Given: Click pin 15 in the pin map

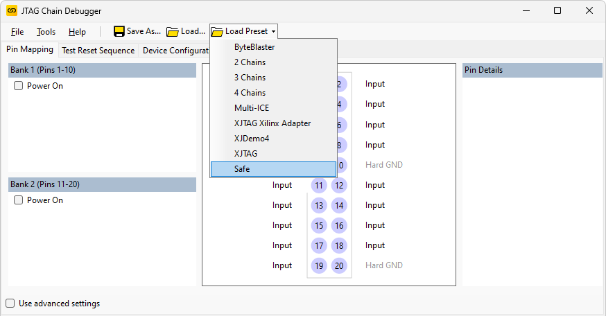Looking at the screenshot, I should 319,225.
